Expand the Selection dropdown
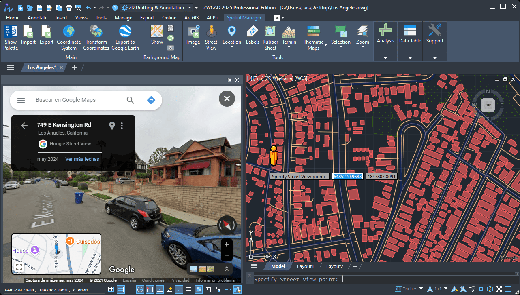This screenshot has height=295, width=520. pyautogui.click(x=341, y=47)
